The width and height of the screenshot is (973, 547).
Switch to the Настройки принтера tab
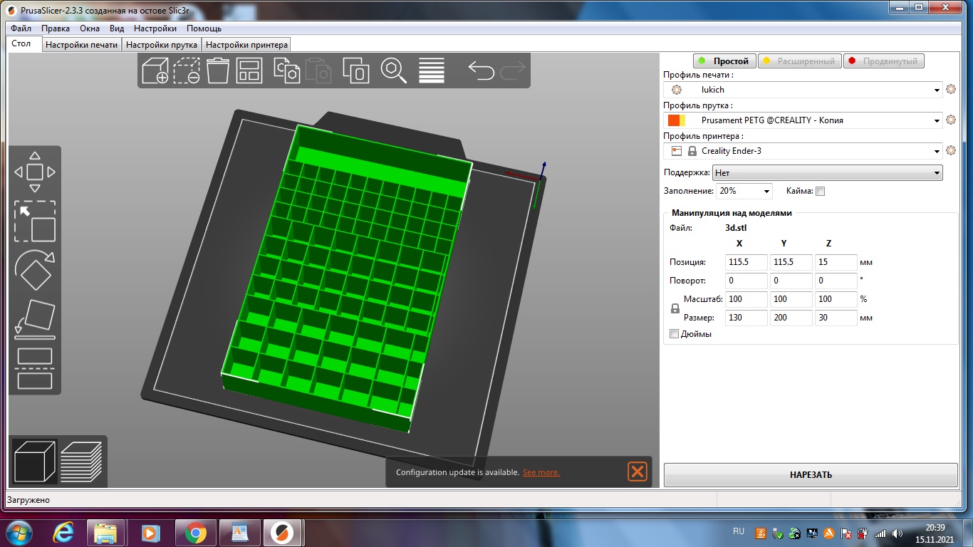(x=246, y=45)
